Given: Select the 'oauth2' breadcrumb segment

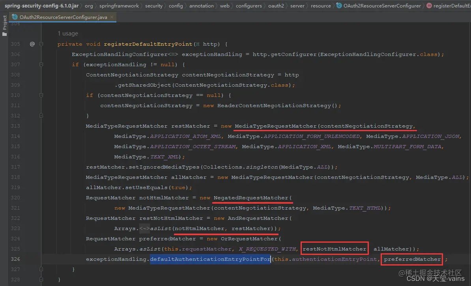Looking at the screenshot, I should (x=276, y=6).
